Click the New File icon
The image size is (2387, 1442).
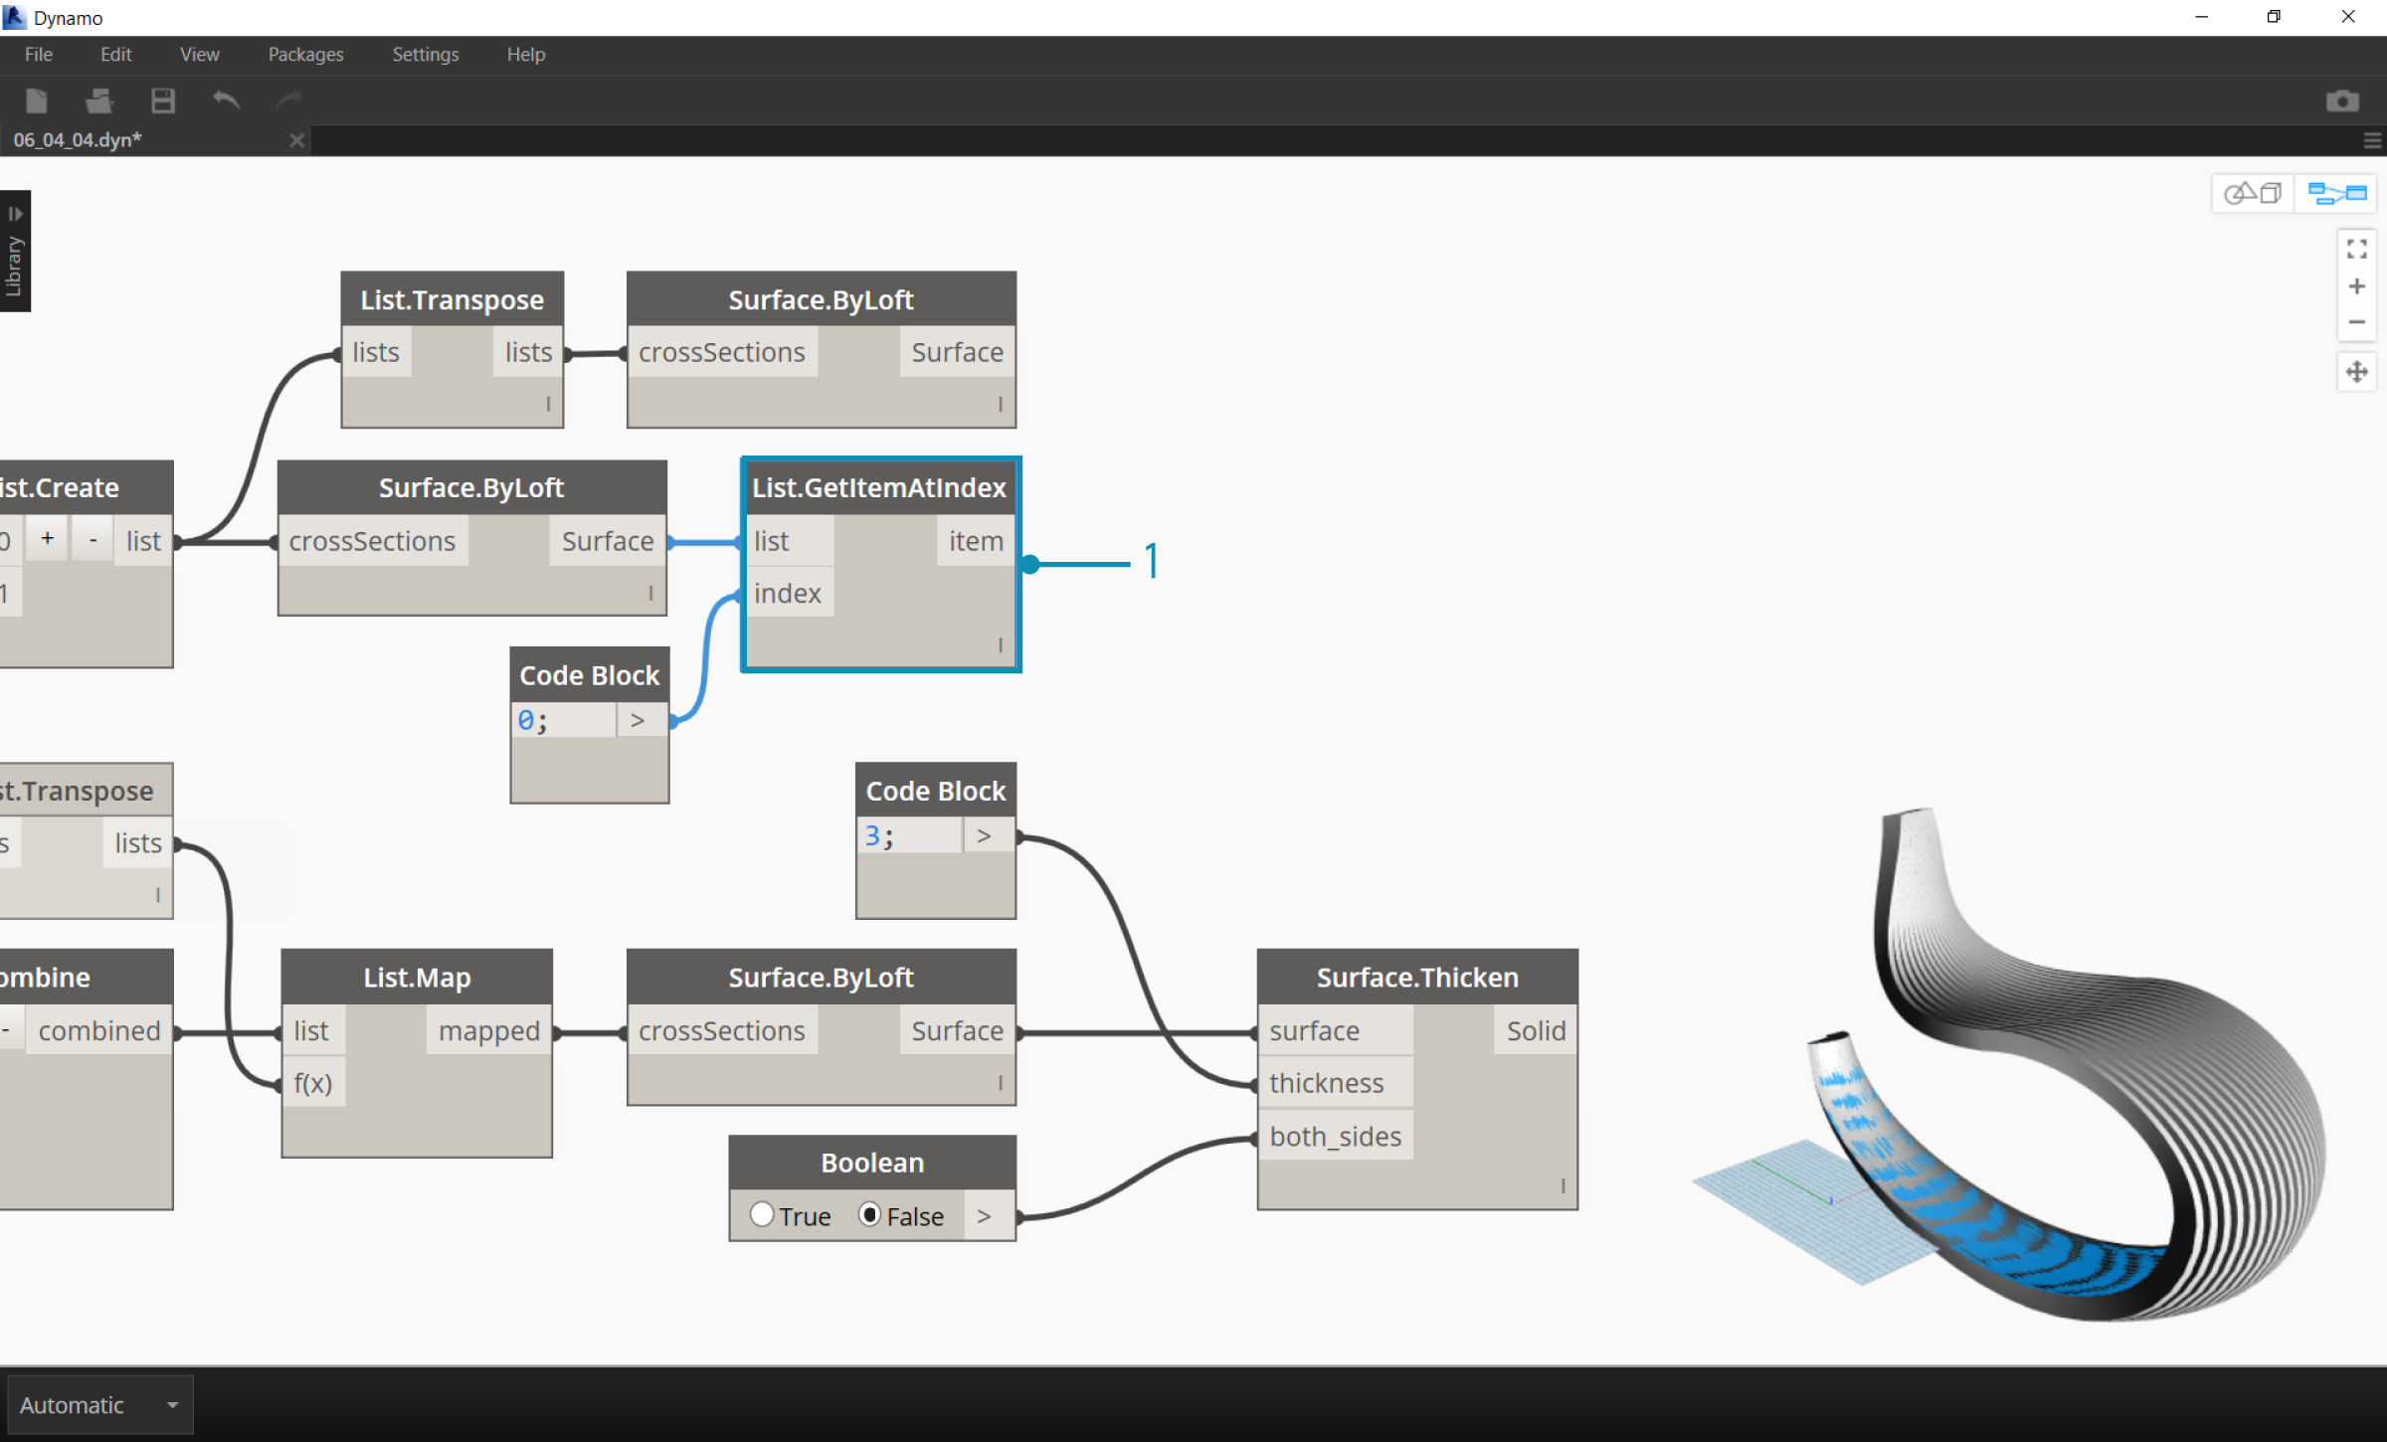point(38,100)
